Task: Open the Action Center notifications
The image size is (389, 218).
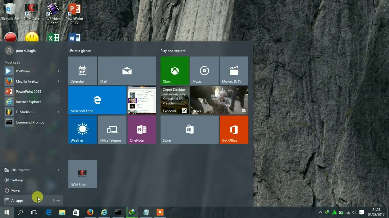Action: pyautogui.click(x=362, y=213)
